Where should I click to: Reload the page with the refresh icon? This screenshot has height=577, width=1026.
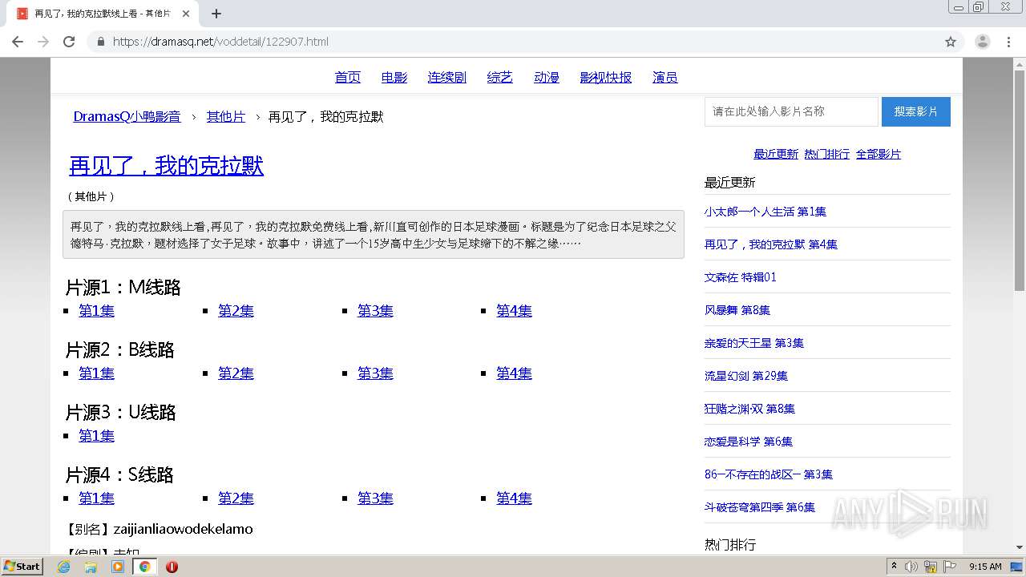coord(69,42)
